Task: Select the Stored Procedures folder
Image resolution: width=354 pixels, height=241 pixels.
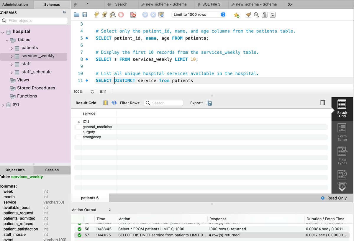Action: coord(36,88)
